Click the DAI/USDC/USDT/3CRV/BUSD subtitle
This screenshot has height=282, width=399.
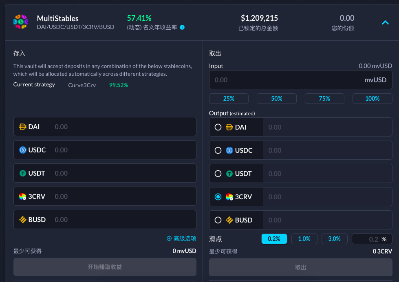75,27
